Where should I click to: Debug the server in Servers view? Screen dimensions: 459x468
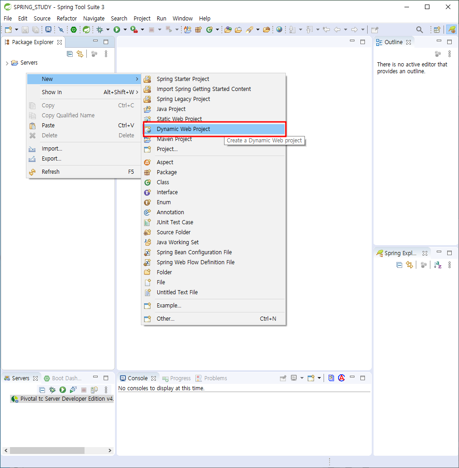coord(53,390)
